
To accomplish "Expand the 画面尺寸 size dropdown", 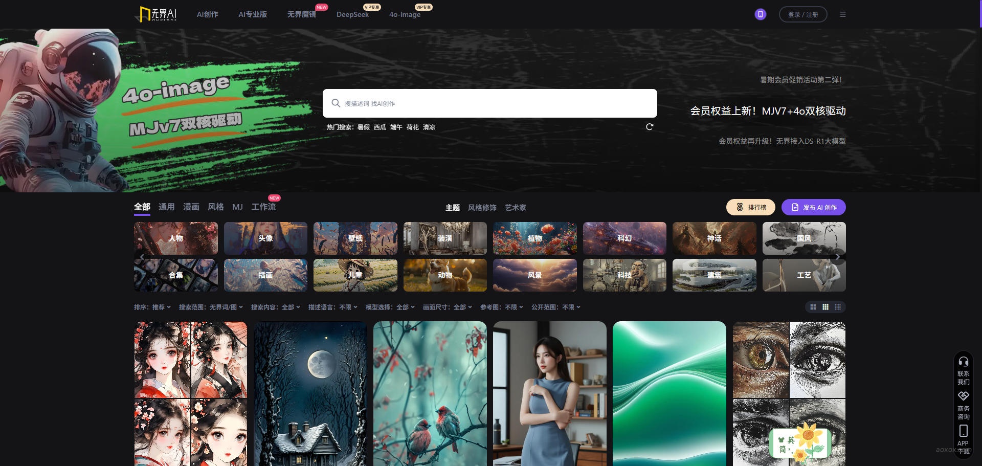I will 447,307.
